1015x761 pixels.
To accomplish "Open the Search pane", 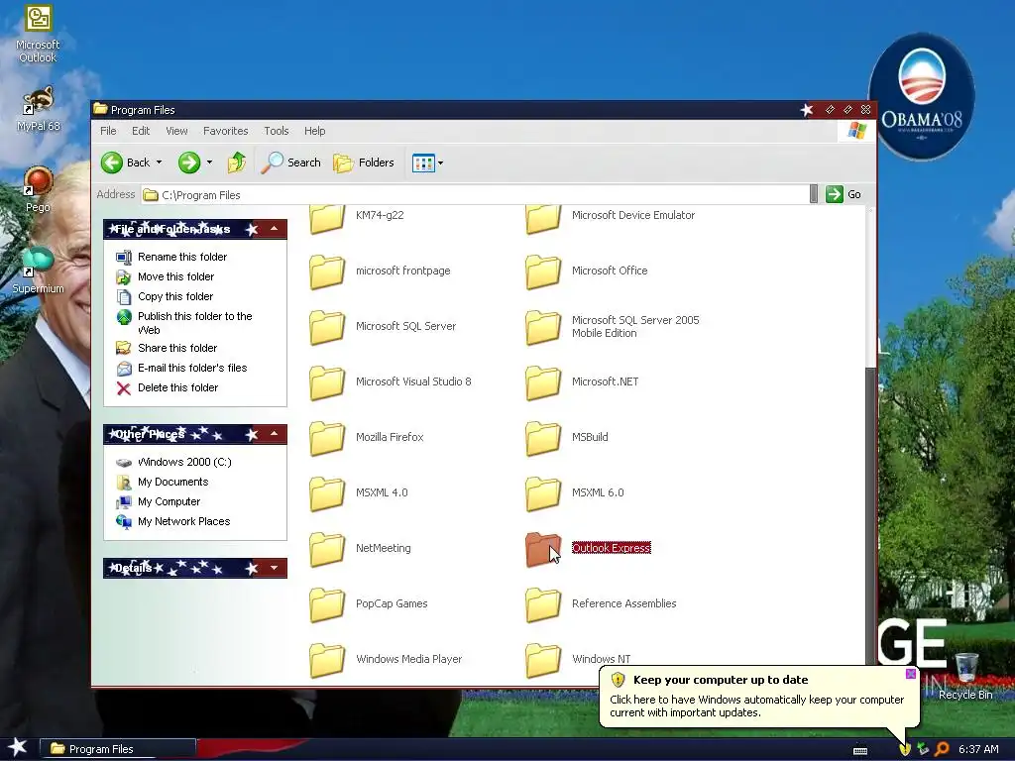I will [291, 163].
